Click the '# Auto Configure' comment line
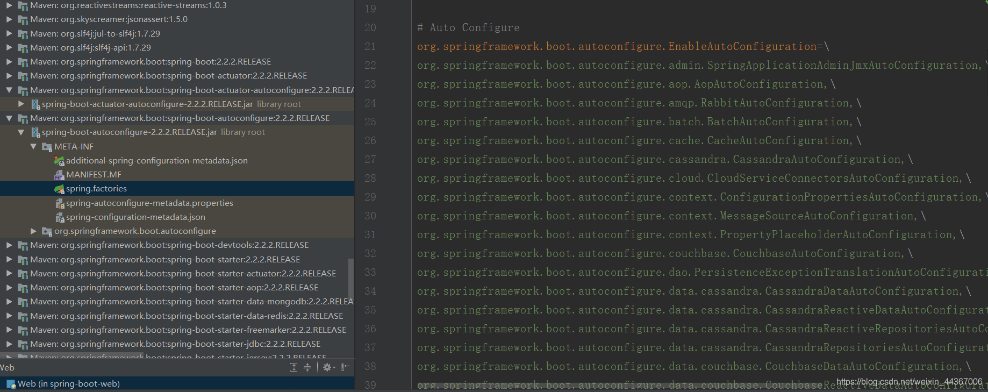988x392 pixels. coord(468,27)
